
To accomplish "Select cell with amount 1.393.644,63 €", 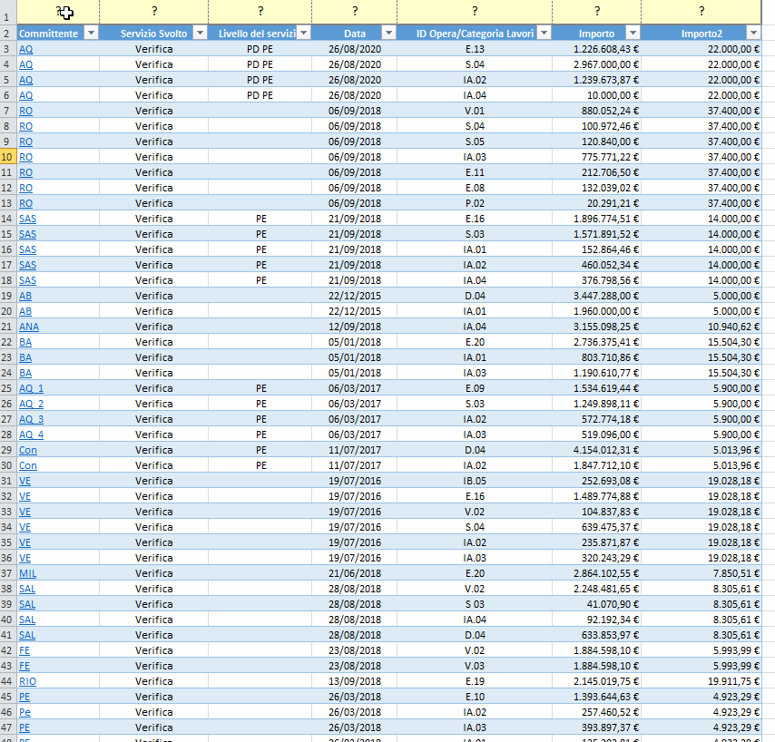I will (596, 697).
